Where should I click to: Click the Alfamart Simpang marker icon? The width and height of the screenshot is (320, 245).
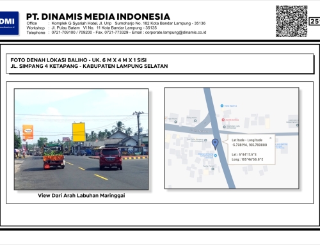point(216,155)
